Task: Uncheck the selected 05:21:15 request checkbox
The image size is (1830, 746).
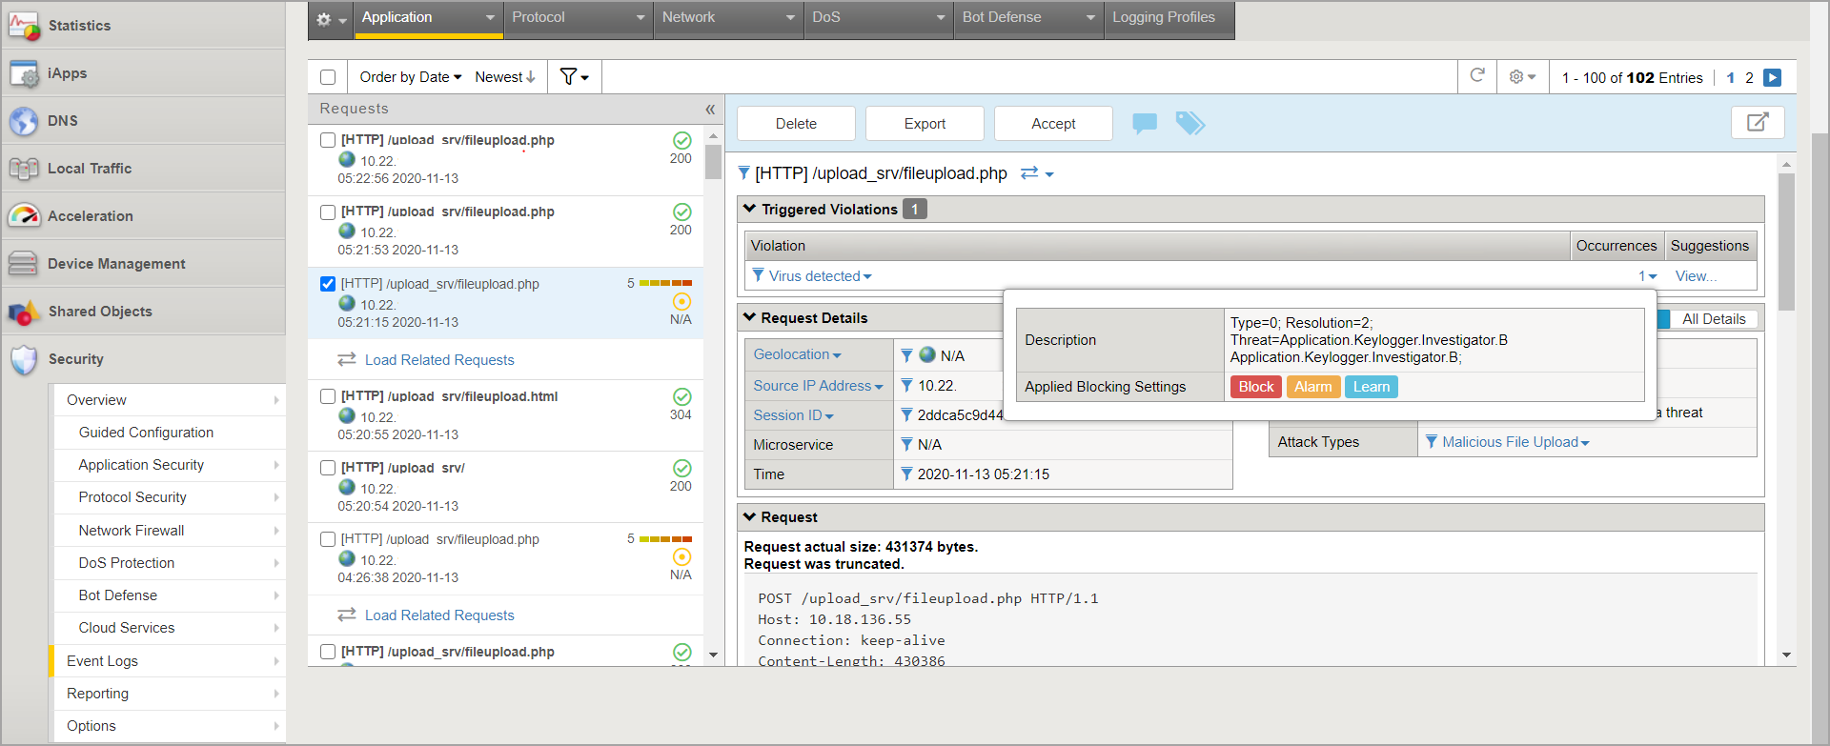Action: [328, 284]
